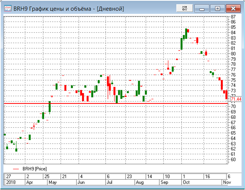Maximize the BRH9 chart window
The height and width of the screenshot is (190, 245).
point(218,8)
